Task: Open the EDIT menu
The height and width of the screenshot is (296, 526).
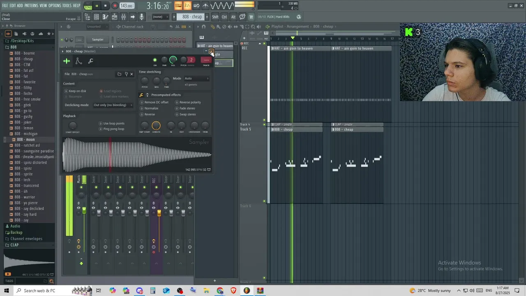Action: coord(13,6)
